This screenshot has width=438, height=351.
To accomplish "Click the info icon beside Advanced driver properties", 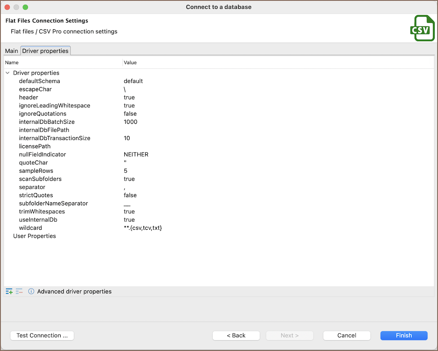I will 31,291.
